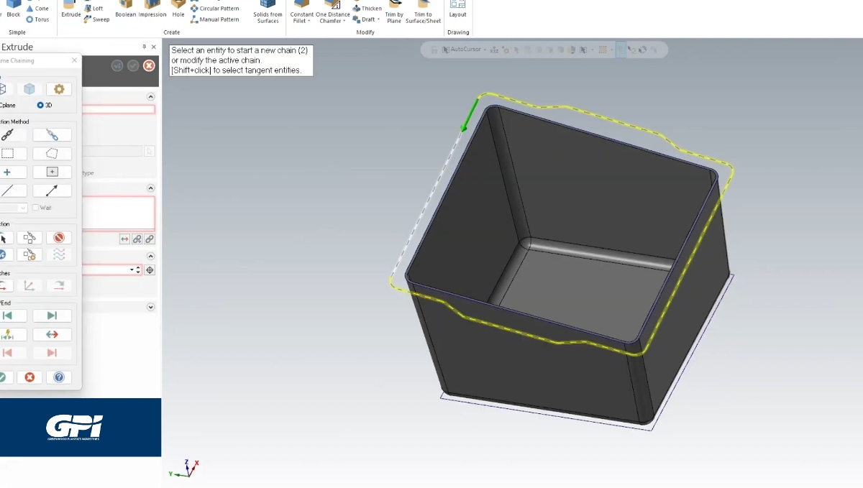The width and height of the screenshot is (863, 488).
Task: Cancel with the red X button
Action: [x=149, y=65]
